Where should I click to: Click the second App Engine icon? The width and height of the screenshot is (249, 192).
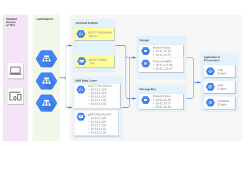(x=211, y=87)
